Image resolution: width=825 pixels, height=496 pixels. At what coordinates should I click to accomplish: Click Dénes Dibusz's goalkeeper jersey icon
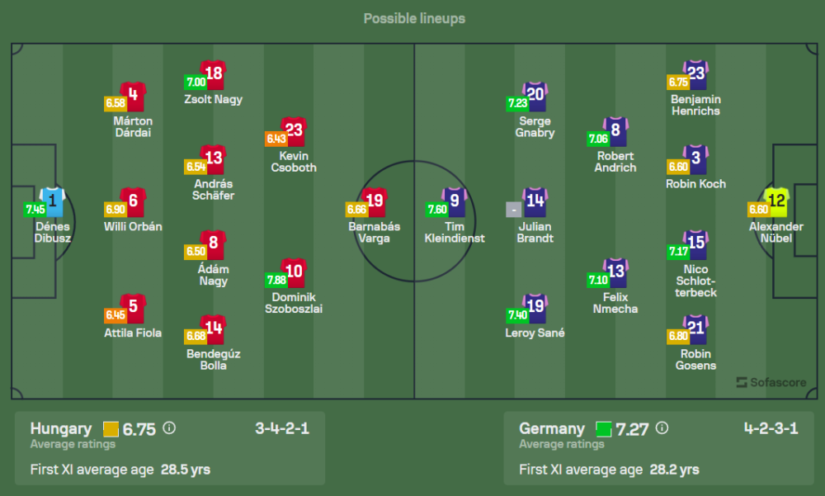point(51,201)
